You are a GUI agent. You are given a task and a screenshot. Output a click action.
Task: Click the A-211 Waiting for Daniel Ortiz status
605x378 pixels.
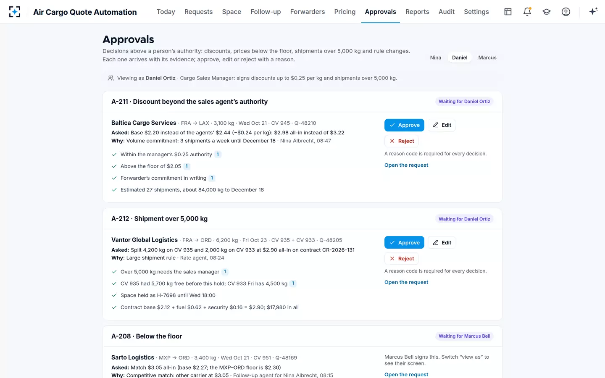pyautogui.click(x=464, y=102)
